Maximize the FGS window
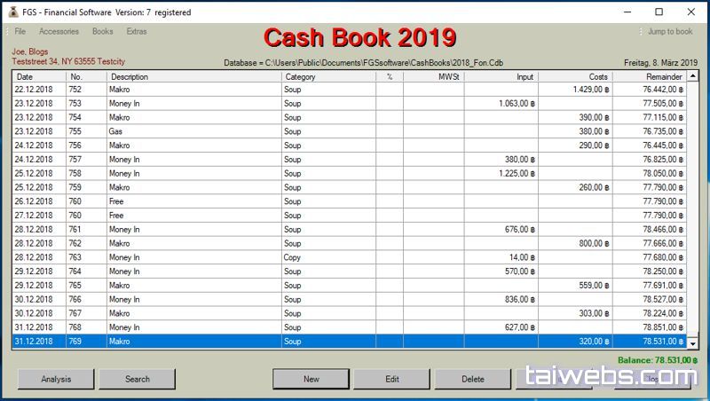The height and width of the screenshot is (401, 710). pos(659,12)
